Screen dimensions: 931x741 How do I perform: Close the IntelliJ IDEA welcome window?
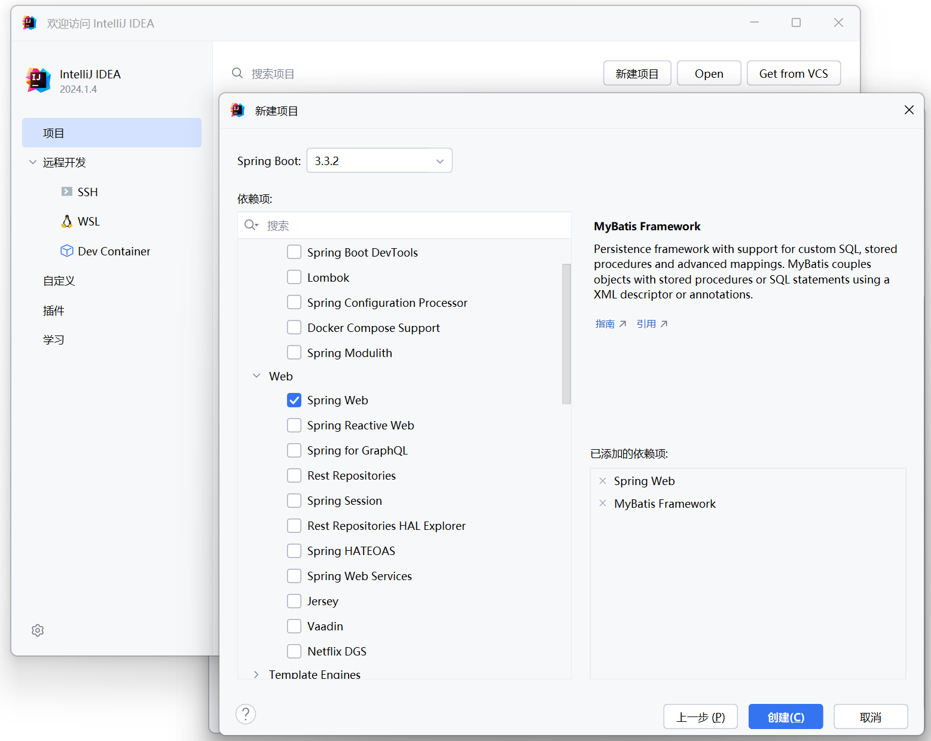[x=838, y=23]
